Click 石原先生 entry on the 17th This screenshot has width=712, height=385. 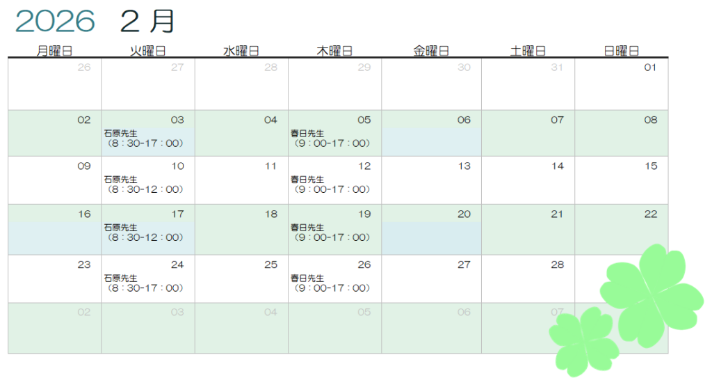pos(143,233)
